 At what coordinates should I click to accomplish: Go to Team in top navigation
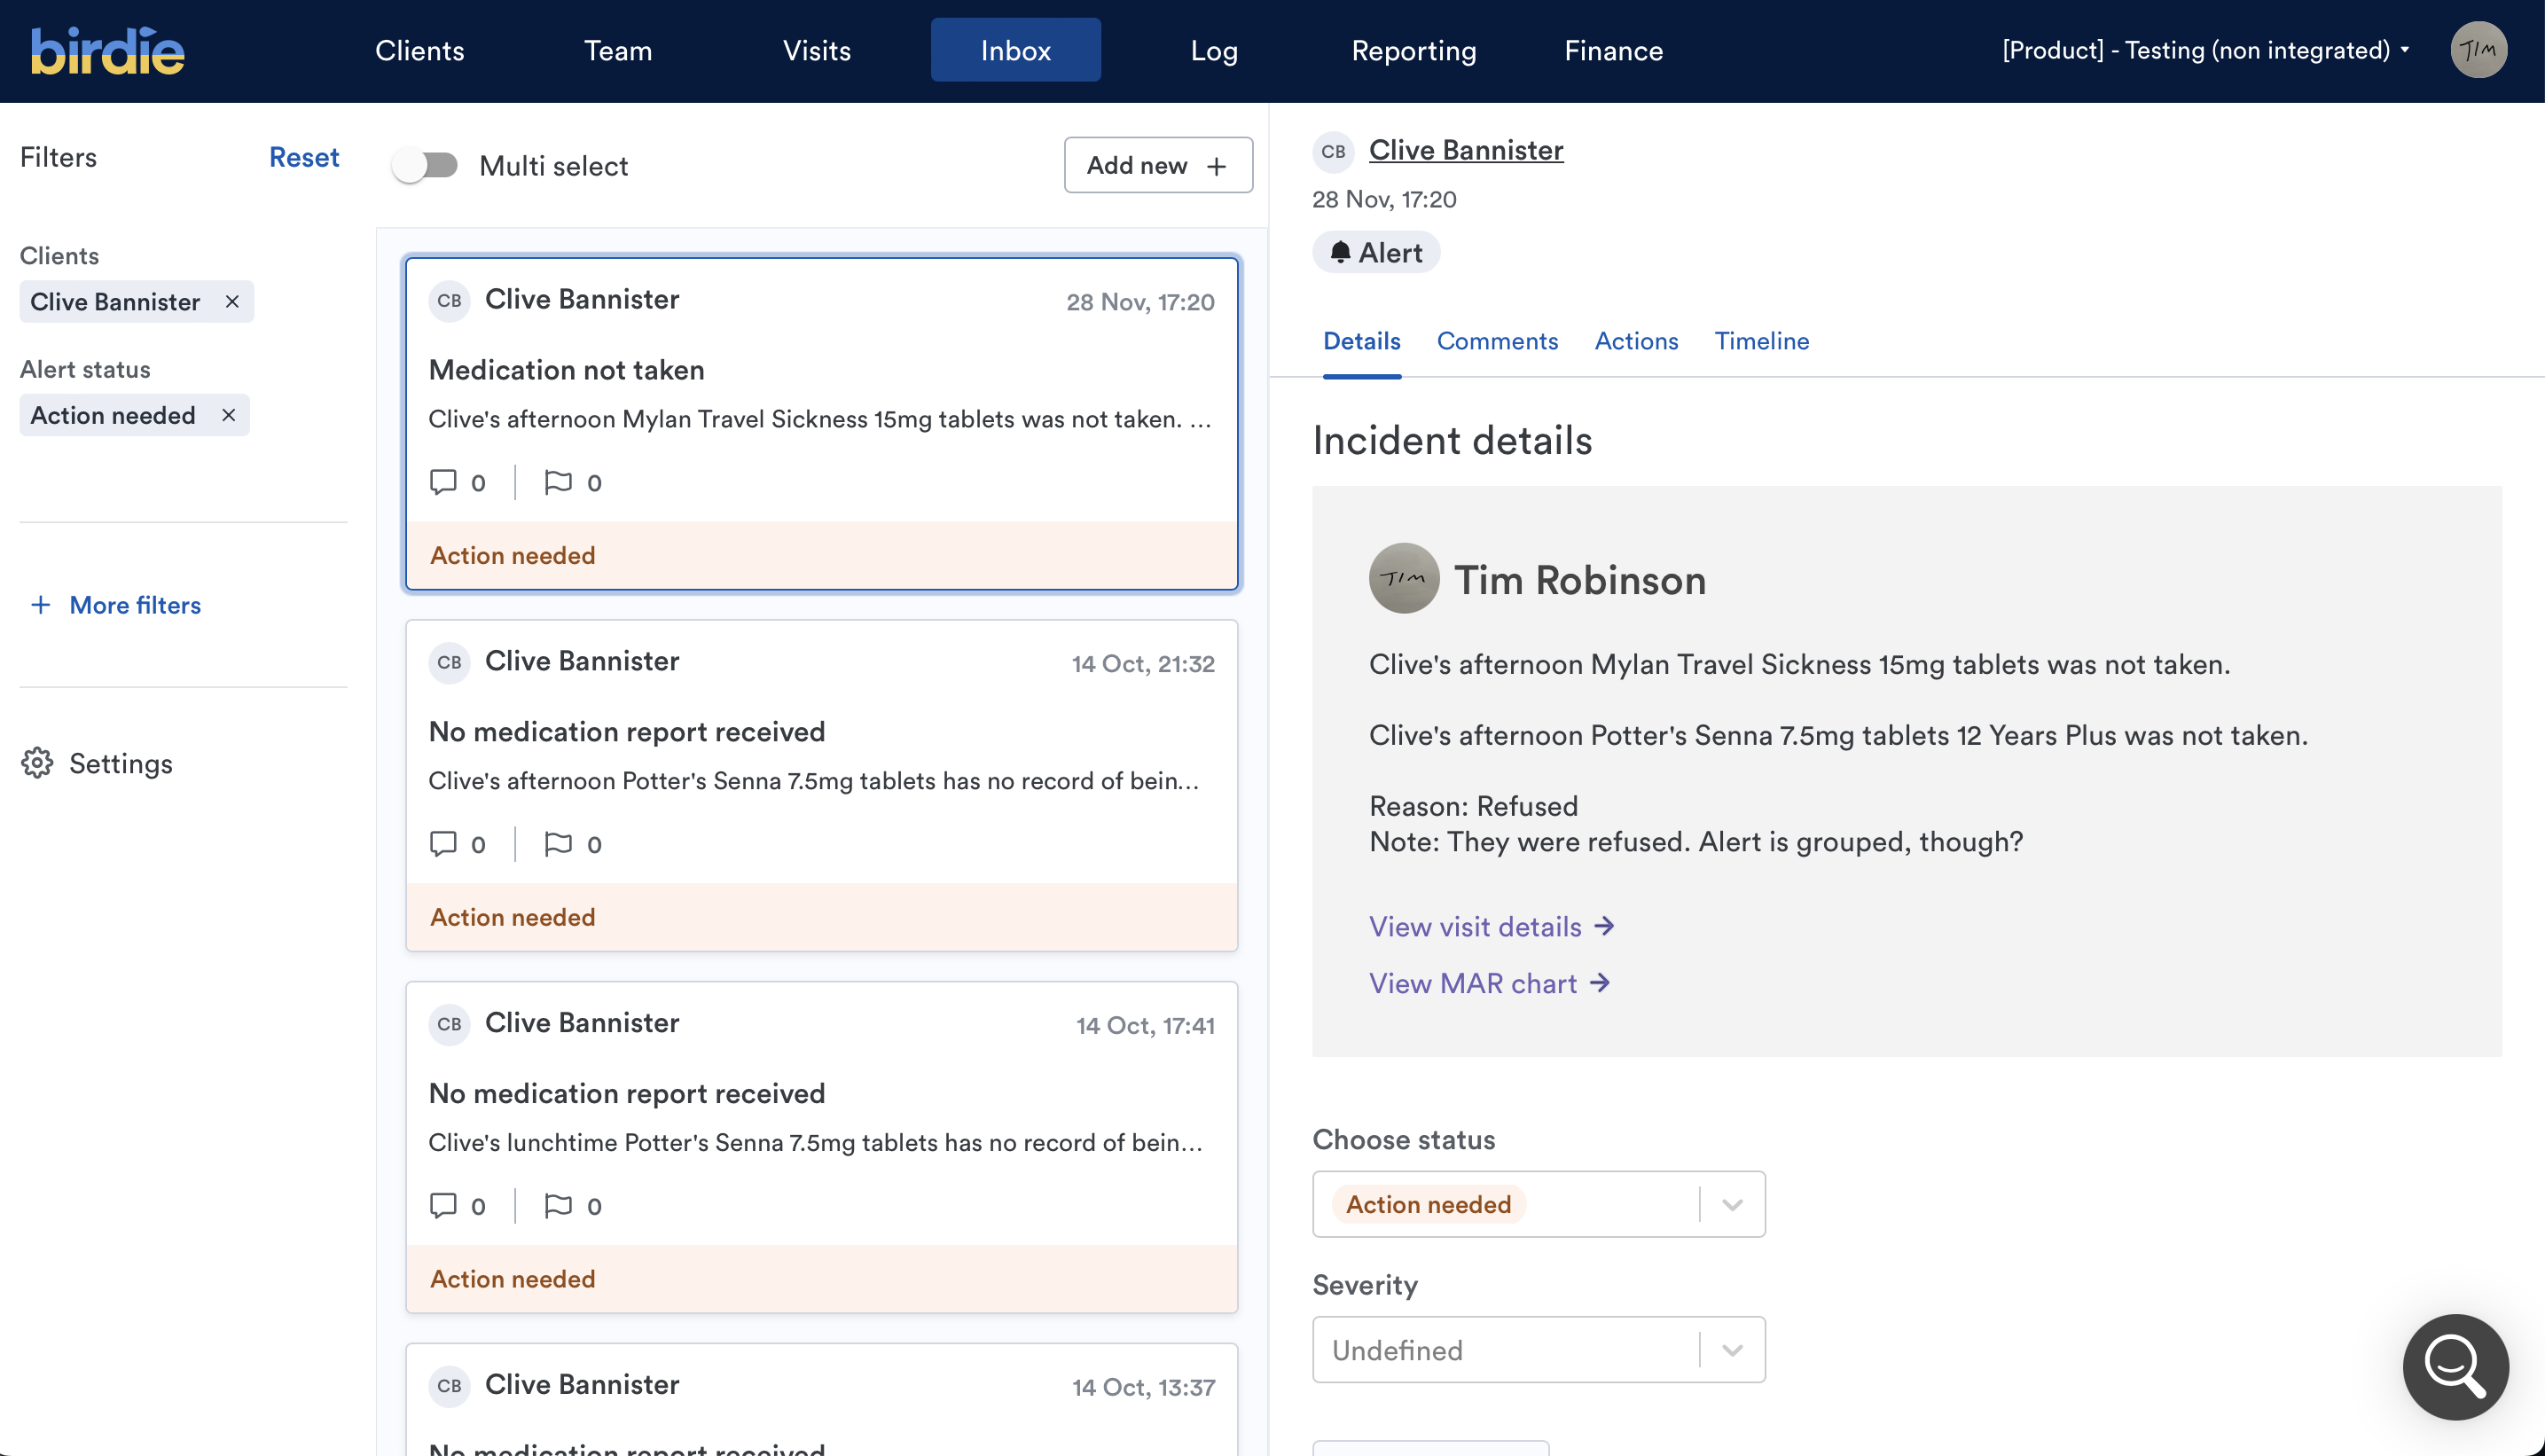tap(618, 50)
